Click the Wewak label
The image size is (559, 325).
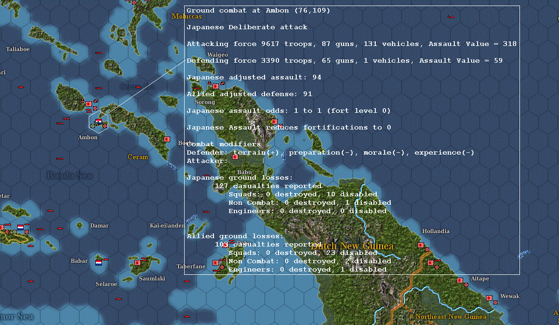pos(510,296)
